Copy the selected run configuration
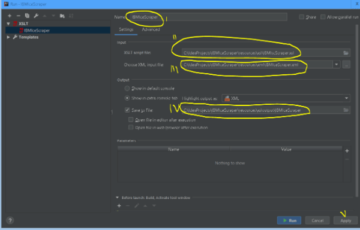The width and height of the screenshot is (360, 230). [x=27, y=16]
